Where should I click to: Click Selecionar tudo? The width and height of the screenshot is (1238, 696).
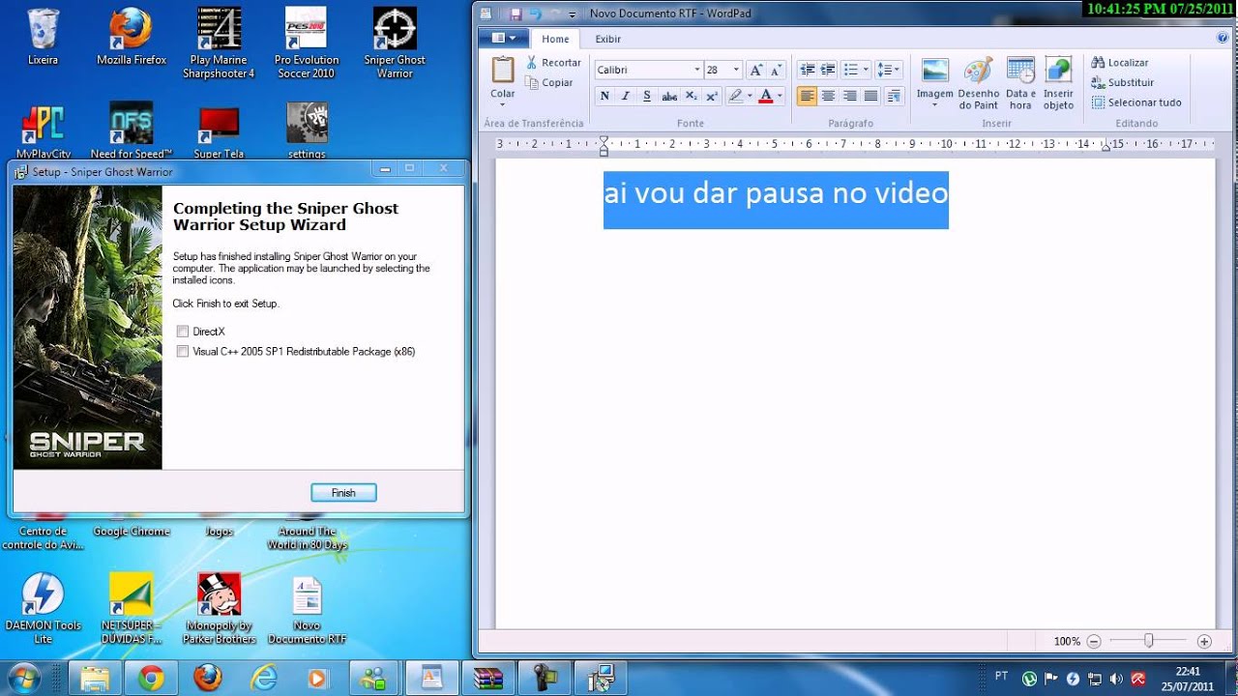pos(1136,102)
